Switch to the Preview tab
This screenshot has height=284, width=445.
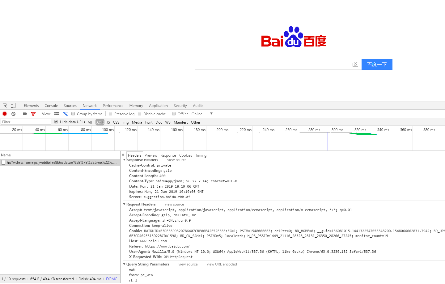tap(151, 155)
